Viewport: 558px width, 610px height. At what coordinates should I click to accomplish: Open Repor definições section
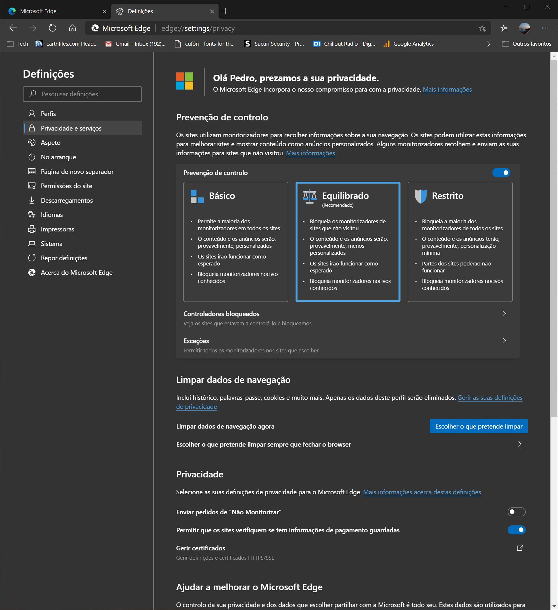(82, 258)
